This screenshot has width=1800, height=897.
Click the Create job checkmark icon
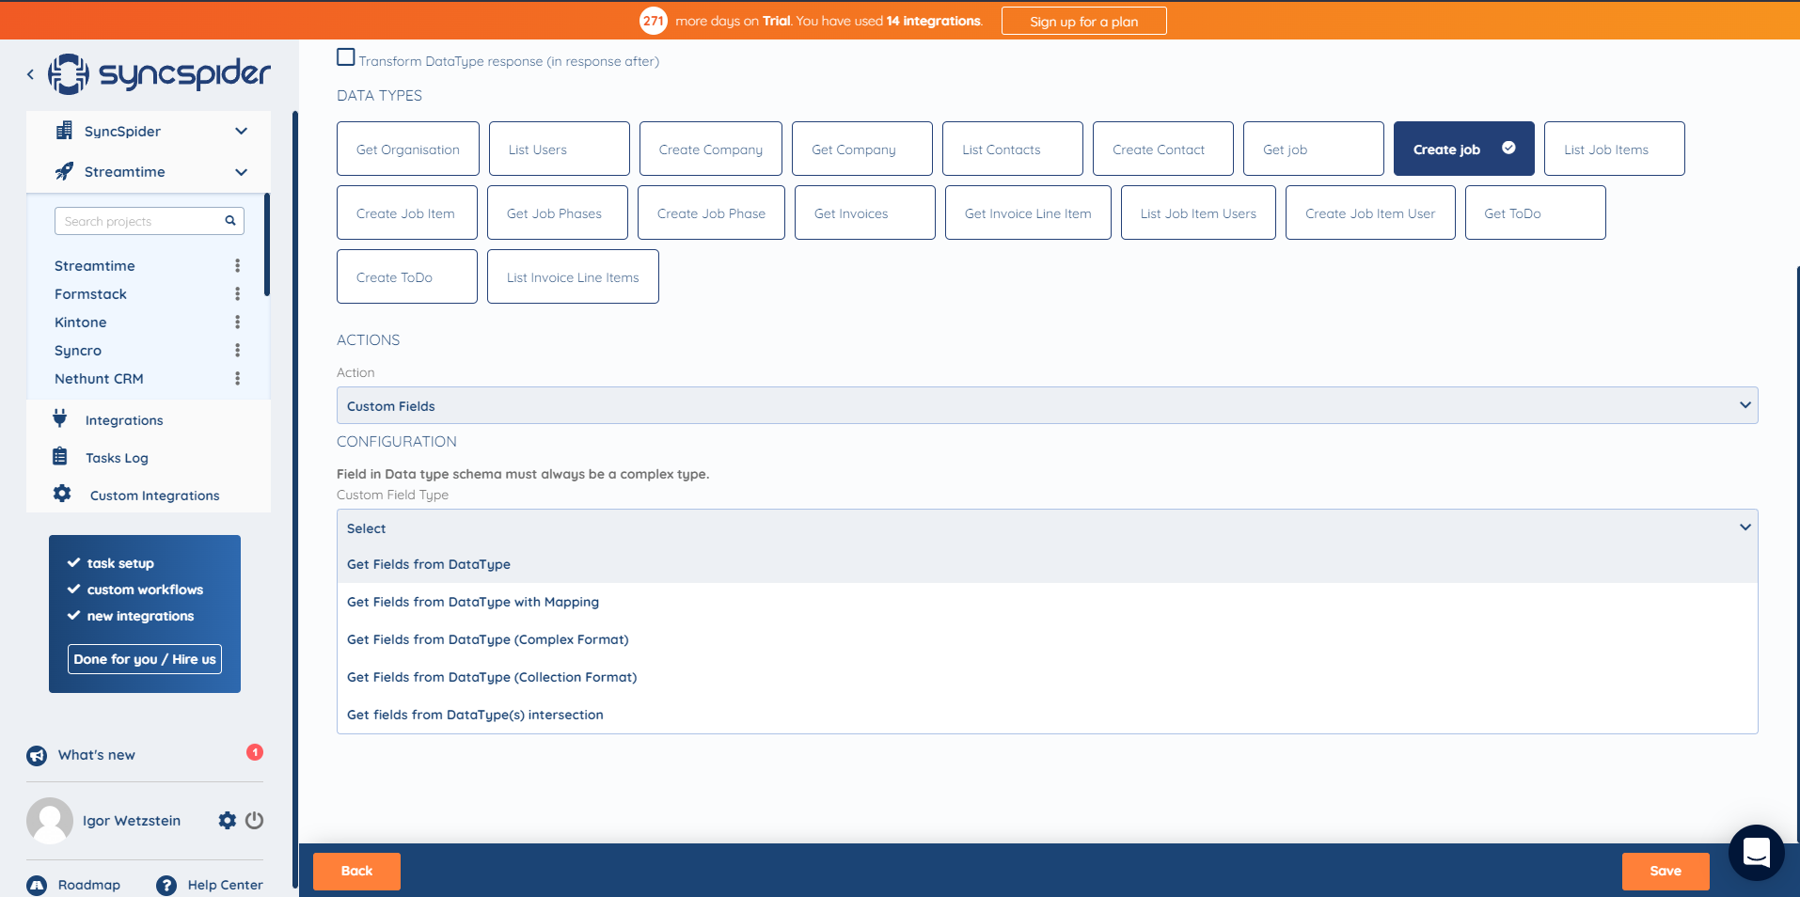pos(1508,148)
